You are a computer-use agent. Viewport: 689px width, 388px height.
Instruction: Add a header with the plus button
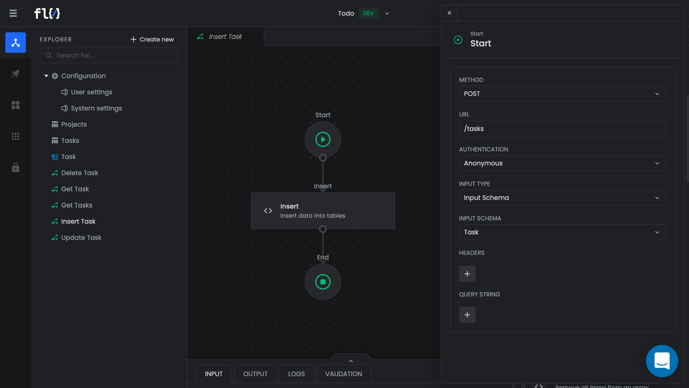[x=467, y=274]
